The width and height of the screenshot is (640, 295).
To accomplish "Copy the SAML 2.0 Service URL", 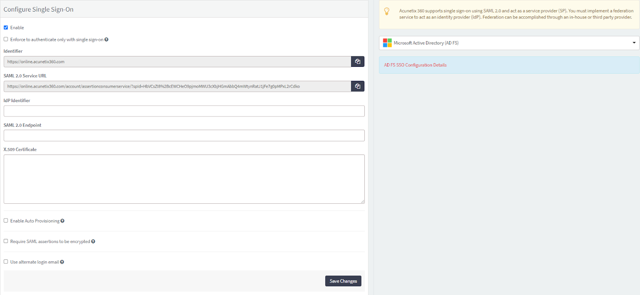I will (358, 86).
